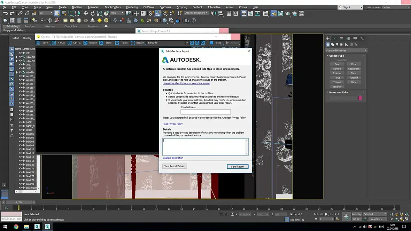Show the Lights category in Create panel
The width and height of the screenshot is (411, 231).
click(337, 45)
